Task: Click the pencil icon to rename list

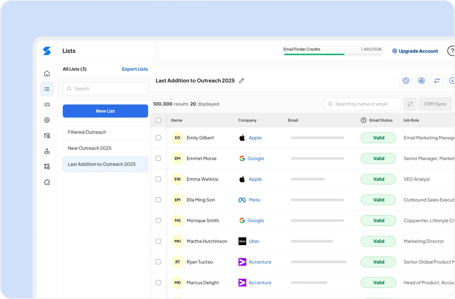Action: point(241,81)
